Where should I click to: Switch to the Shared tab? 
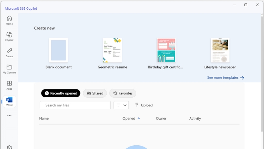coord(95,93)
